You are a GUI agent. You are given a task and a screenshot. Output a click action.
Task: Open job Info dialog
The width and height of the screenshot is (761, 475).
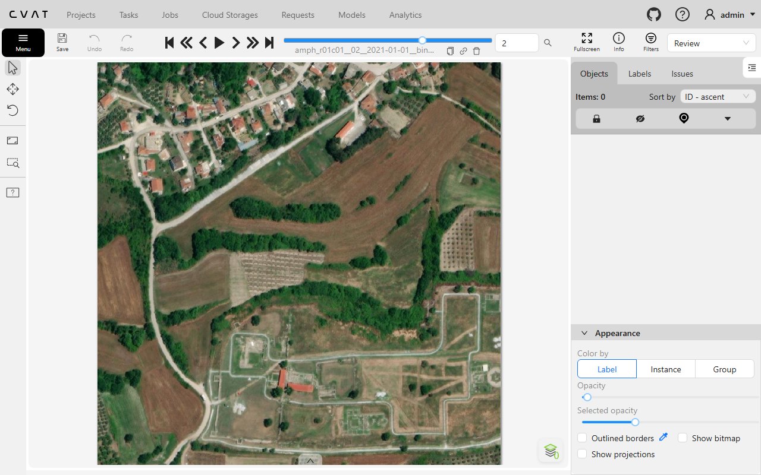tap(619, 43)
